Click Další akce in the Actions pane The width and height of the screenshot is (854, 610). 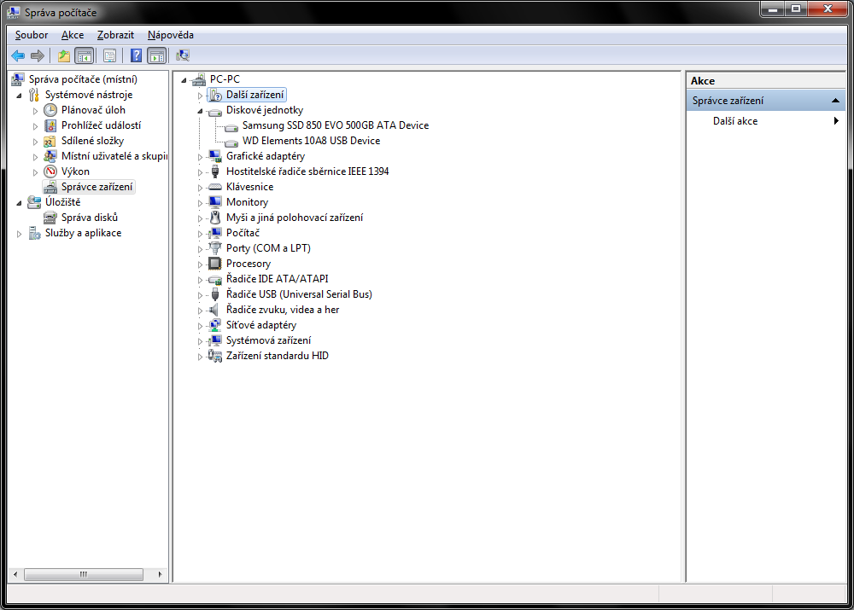[x=735, y=121]
